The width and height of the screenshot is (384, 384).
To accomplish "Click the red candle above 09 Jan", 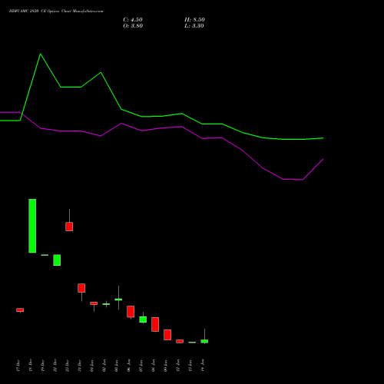I will (167, 335).
